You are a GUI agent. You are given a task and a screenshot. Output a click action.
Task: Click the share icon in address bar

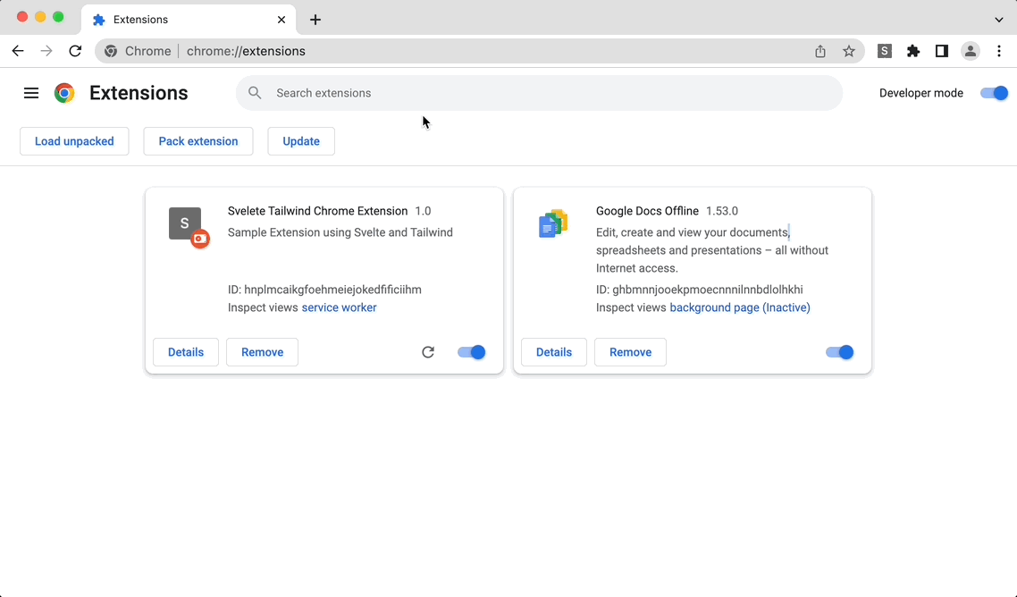click(819, 51)
